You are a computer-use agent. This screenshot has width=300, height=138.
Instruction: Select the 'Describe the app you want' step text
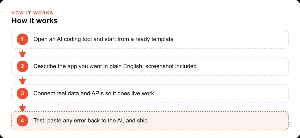(115, 66)
